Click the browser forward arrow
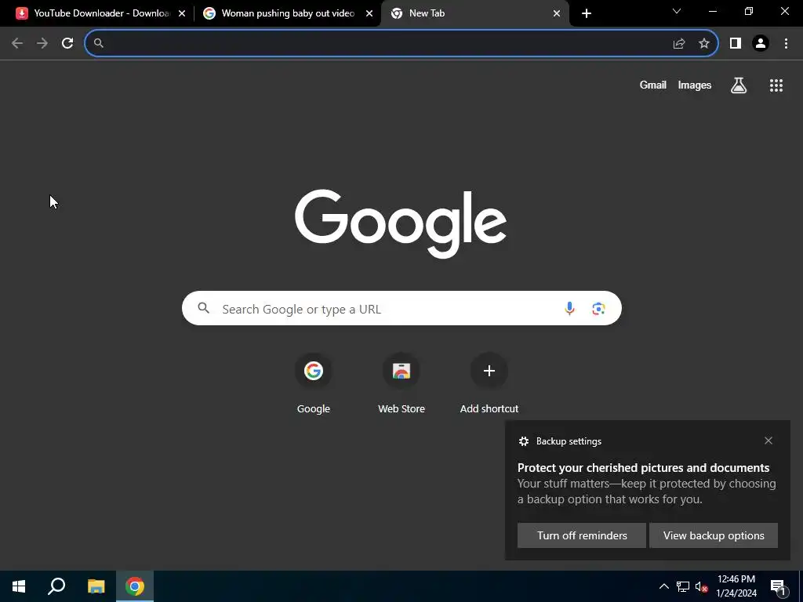 pyautogui.click(x=42, y=43)
